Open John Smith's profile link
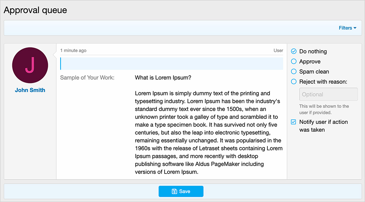Screen dimensions: 365x202 pos(30,90)
